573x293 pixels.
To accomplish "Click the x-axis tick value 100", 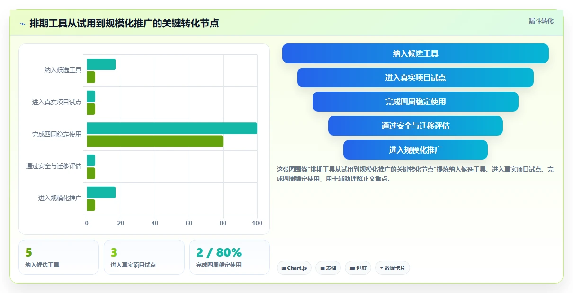I will 257,223.
